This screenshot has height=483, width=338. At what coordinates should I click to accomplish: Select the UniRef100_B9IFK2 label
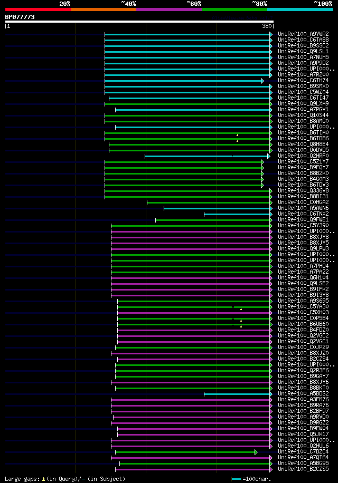(x=303, y=289)
